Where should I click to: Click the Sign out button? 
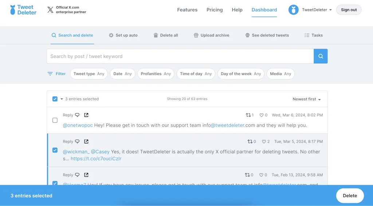click(349, 10)
